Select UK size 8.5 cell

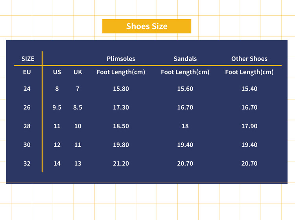pyautogui.click(x=78, y=107)
